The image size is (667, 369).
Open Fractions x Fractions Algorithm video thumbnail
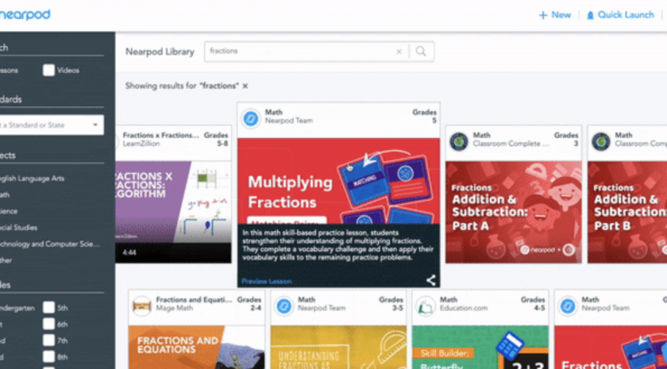pos(173,212)
